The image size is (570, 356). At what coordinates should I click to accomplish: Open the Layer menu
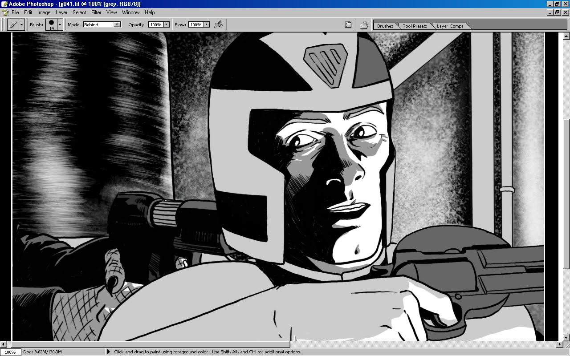(x=61, y=12)
